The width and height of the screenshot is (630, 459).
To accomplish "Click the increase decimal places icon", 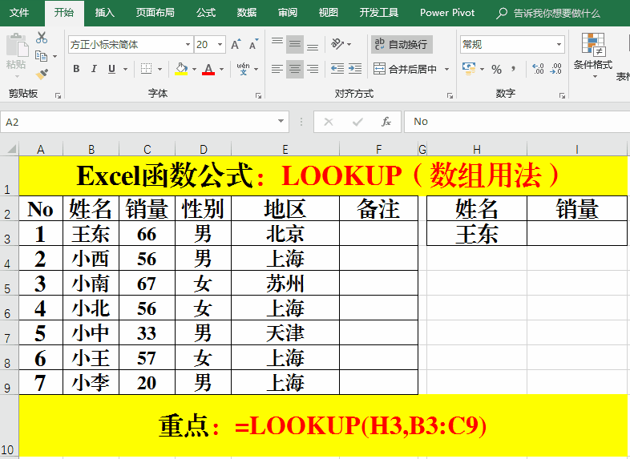I will [538, 69].
